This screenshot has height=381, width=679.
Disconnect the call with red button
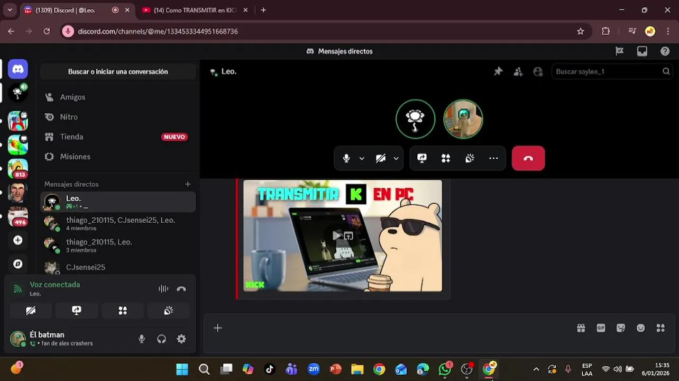[x=528, y=158]
